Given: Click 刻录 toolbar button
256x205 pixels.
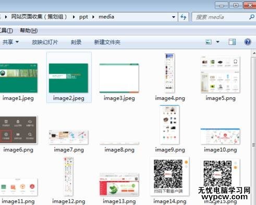Looking at the screenshot, I should 76,42.
